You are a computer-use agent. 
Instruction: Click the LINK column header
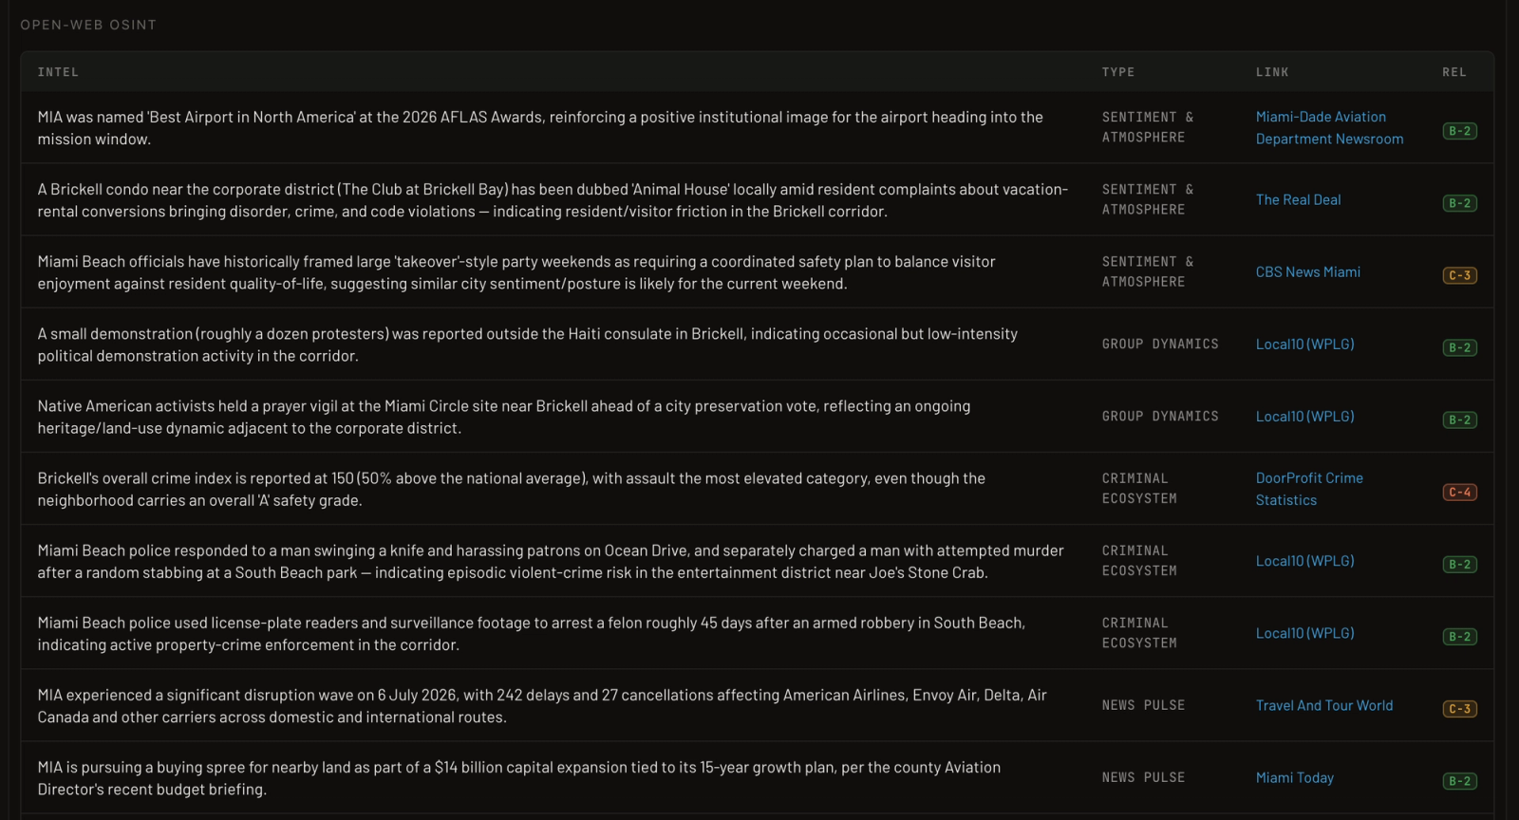click(1272, 72)
